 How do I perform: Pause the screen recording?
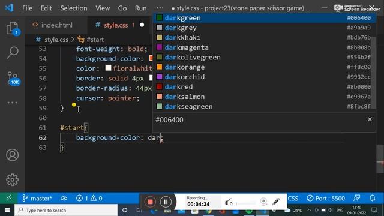166,202
